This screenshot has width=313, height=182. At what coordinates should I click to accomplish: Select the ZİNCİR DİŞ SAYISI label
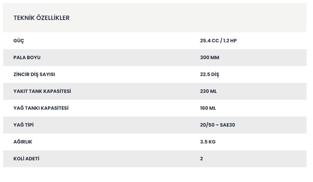pos(34,74)
